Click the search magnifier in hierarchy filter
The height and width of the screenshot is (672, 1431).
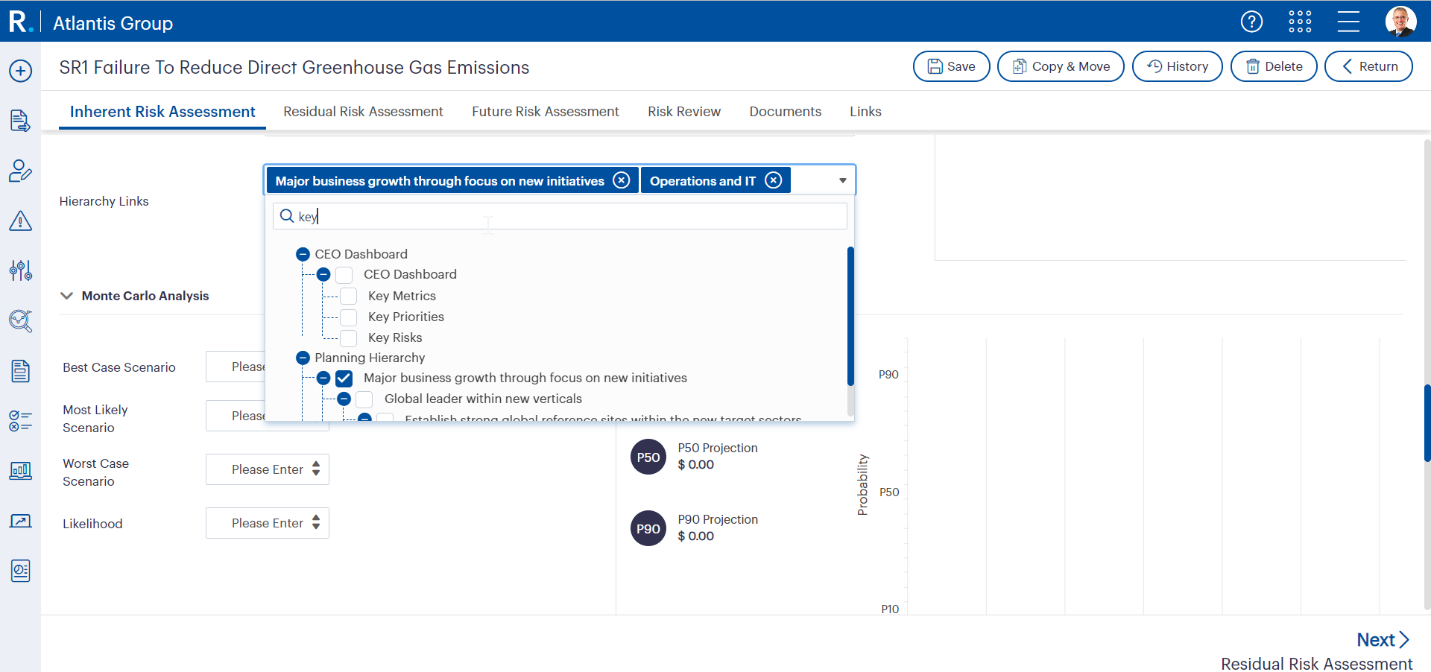pyautogui.click(x=287, y=216)
